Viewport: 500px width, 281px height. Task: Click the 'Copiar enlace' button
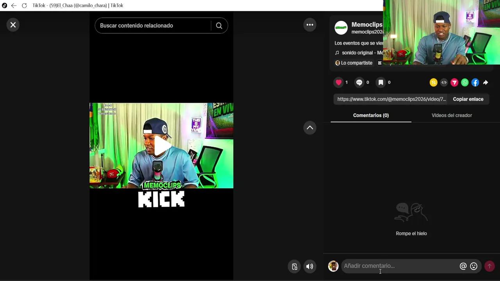[x=468, y=99]
